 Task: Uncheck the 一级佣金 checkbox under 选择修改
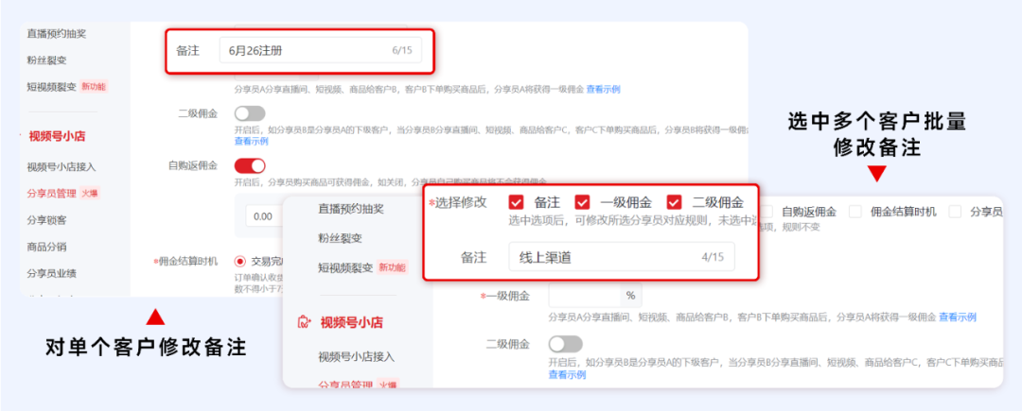582,202
